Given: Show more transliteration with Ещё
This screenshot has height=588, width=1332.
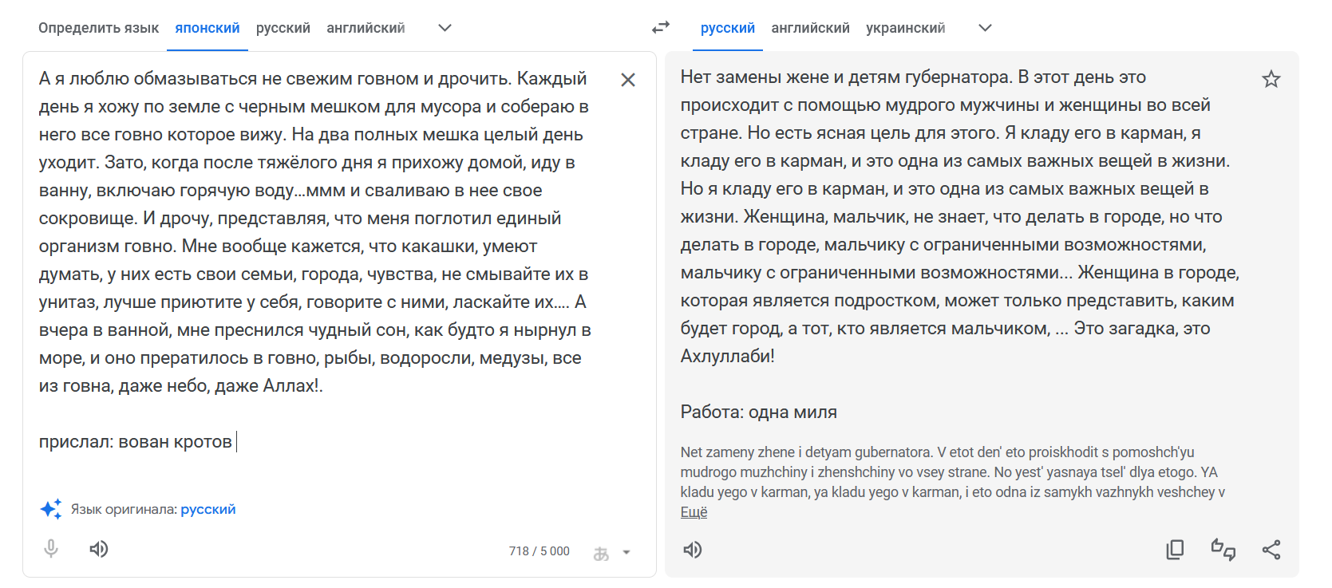Looking at the screenshot, I should tap(694, 512).
